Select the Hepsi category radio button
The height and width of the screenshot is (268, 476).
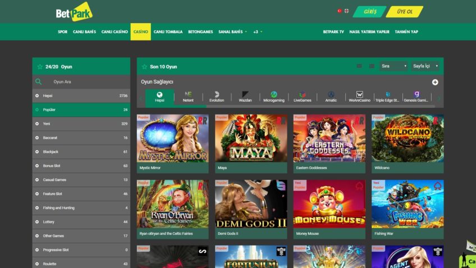tap(37, 96)
